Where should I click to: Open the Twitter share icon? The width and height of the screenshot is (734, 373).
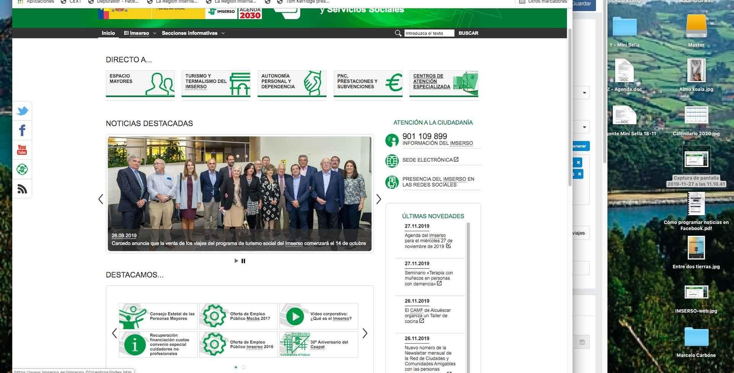[x=22, y=111]
